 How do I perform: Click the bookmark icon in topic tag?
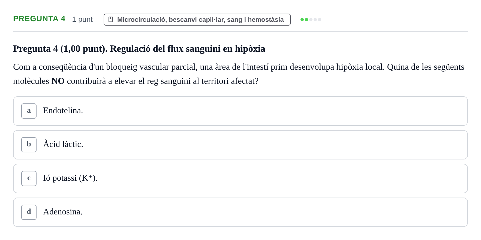click(x=111, y=19)
